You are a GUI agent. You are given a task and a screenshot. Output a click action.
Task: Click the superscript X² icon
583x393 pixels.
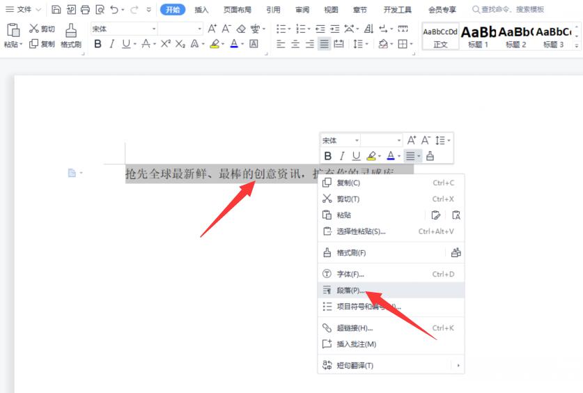pos(165,44)
